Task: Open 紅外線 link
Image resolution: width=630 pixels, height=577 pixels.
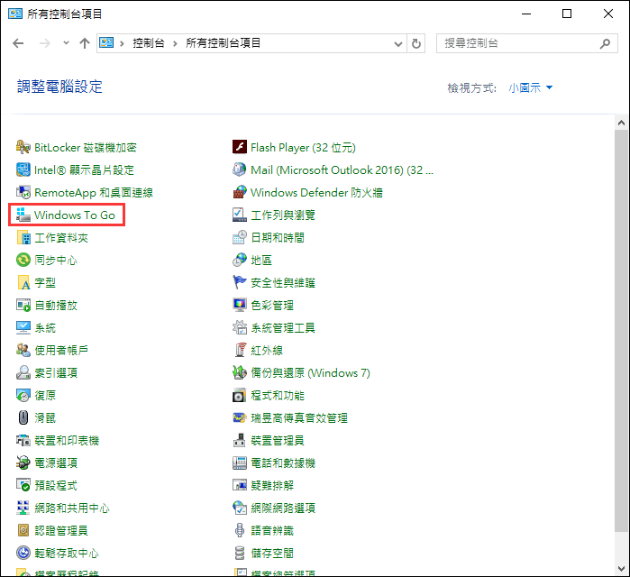Action: coord(267,350)
